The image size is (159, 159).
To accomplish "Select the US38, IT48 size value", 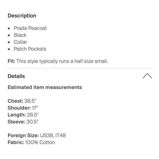I will click(x=53, y=135).
